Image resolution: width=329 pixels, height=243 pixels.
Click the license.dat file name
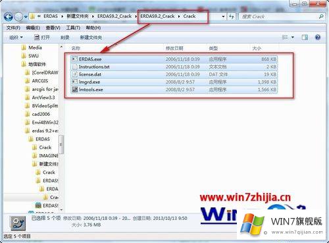[x=90, y=74]
